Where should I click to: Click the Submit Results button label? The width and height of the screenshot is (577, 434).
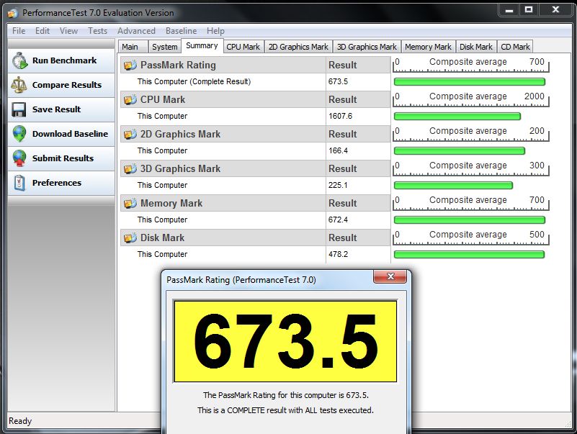pyautogui.click(x=63, y=158)
